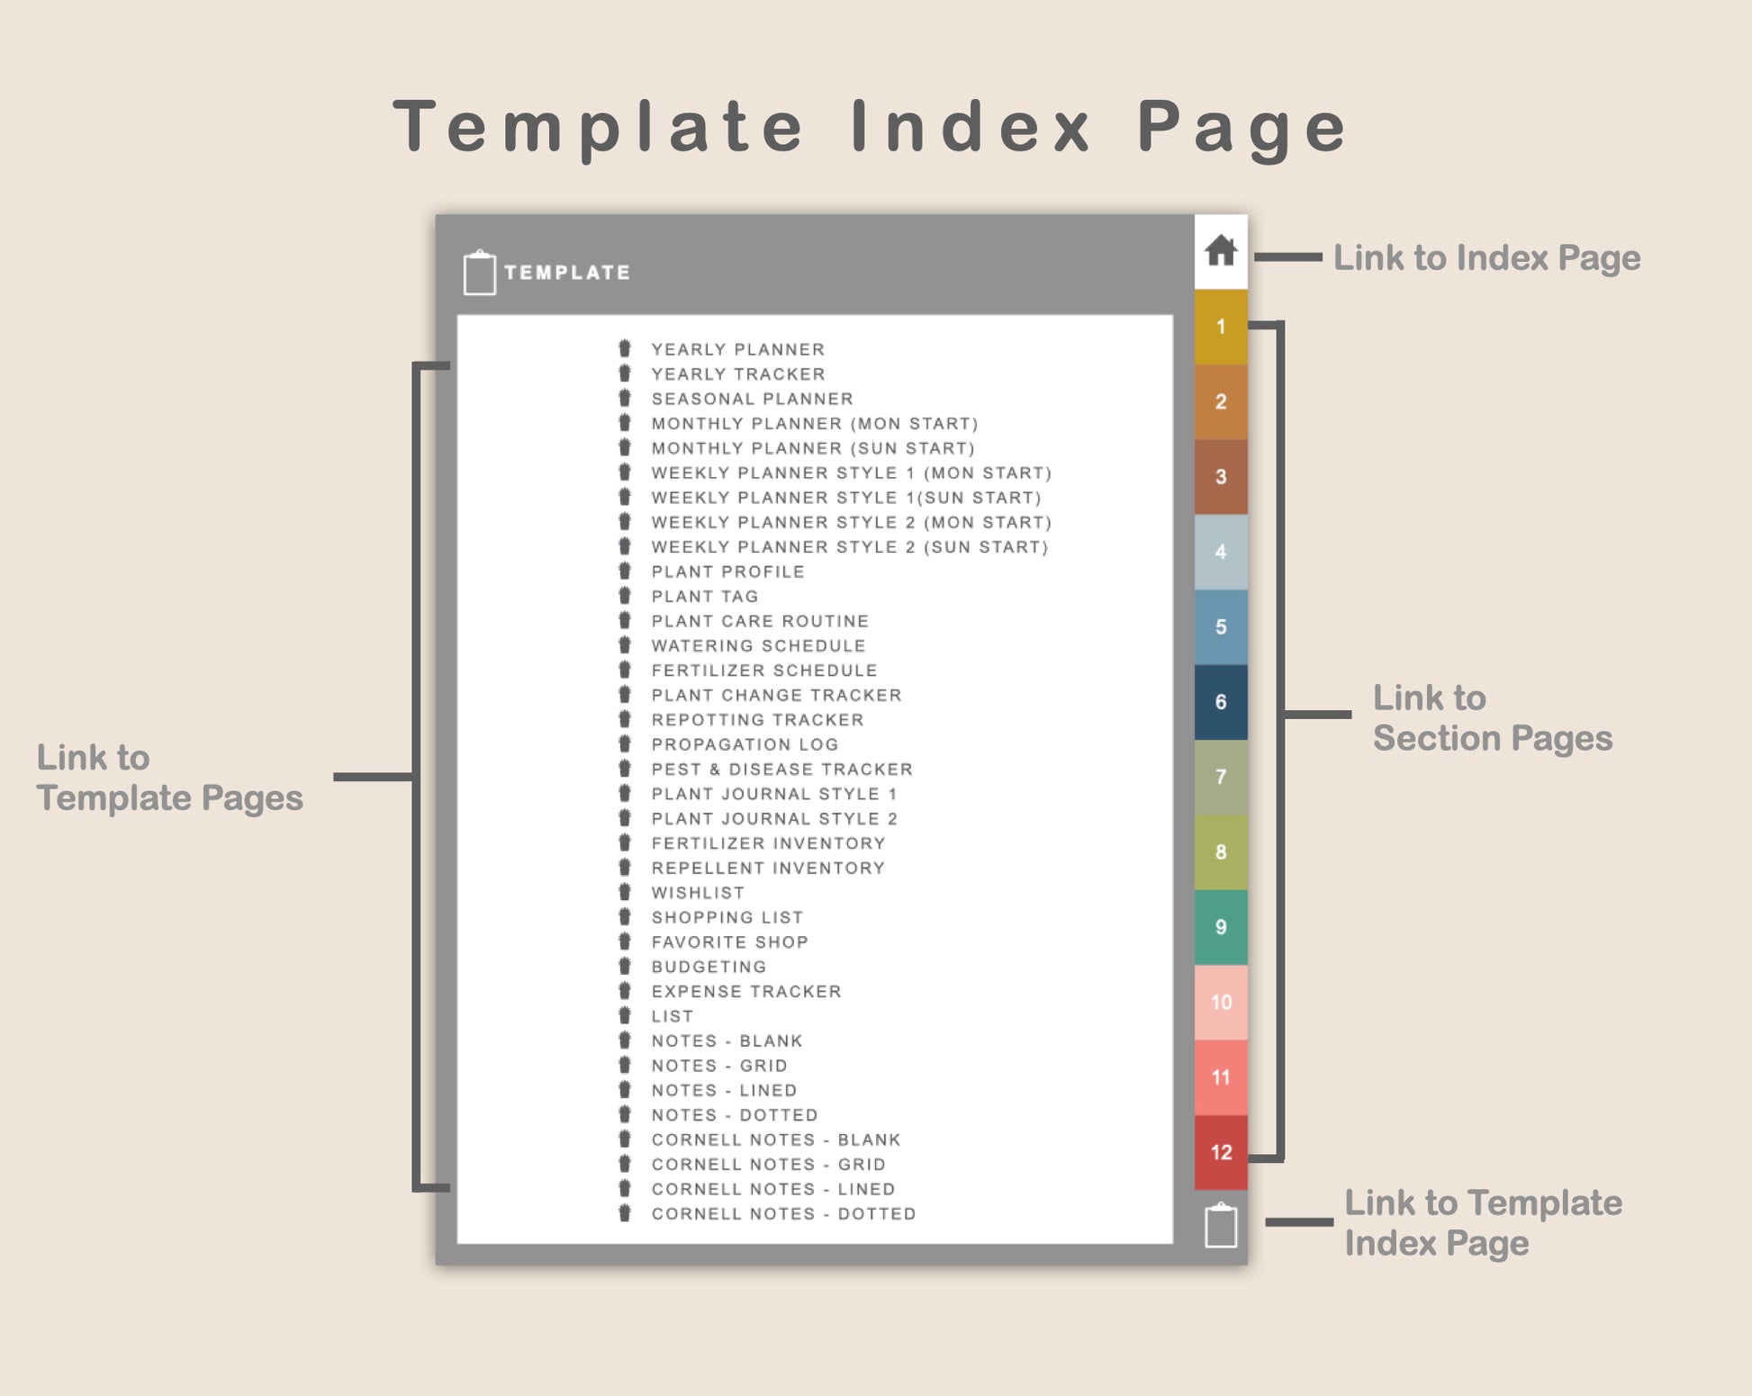Click the clipboard icon beside the TEMPLATE header

pos(479,272)
